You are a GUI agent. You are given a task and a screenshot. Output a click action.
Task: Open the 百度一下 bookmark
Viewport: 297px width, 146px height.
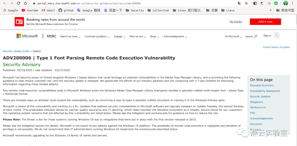pyautogui.click(x=113, y=10)
